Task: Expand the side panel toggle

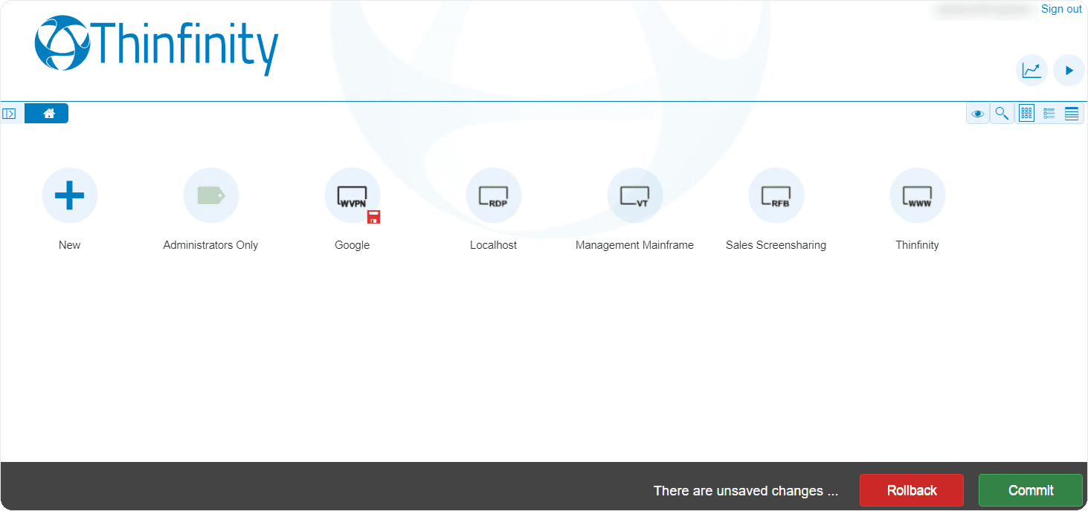Action: point(9,114)
